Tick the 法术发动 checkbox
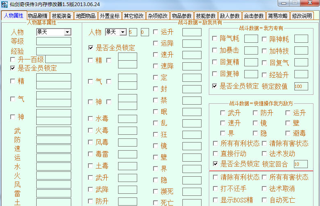 click(264, 153)
